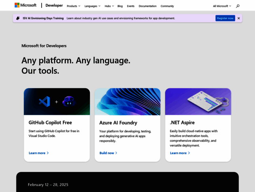255x192 pixels.
Task: Click the Microsoft for Developers heading
Action: click(x=44, y=46)
